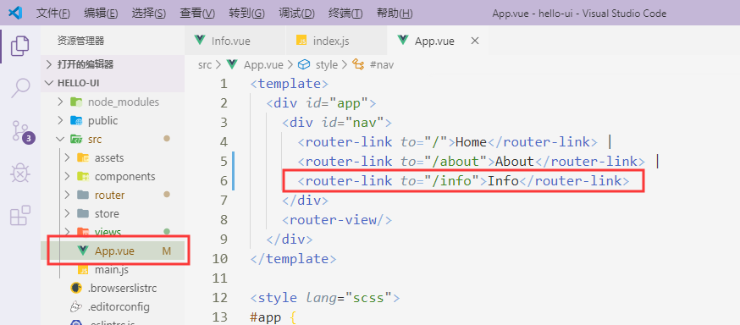This screenshot has width=740, height=325.
Task: Click the store folder icon
Action: click(83, 213)
